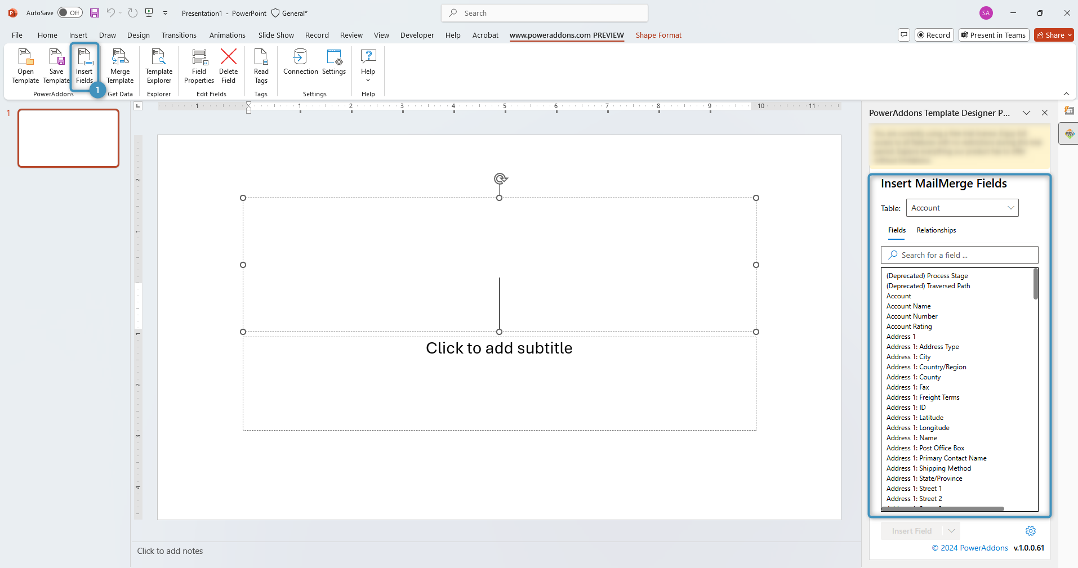Viewport: 1078px width, 568px height.
Task: Click the Record button
Action: pos(934,35)
